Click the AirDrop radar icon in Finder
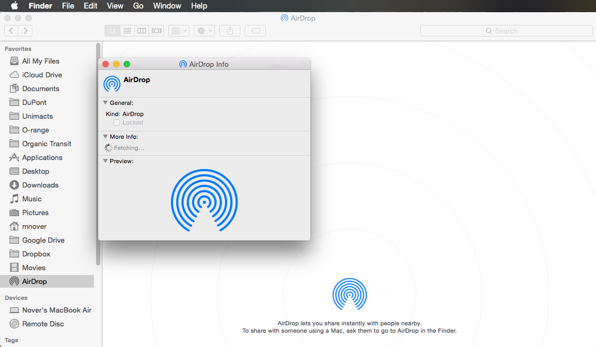The image size is (596, 347). click(350, 294)
